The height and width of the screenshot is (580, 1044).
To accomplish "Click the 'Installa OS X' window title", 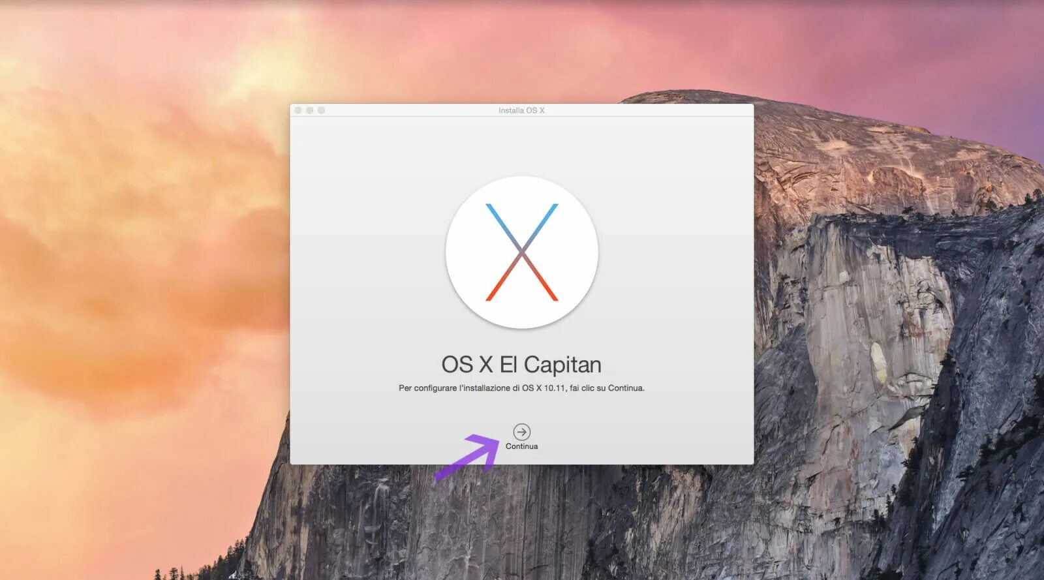I will point(521,110).
